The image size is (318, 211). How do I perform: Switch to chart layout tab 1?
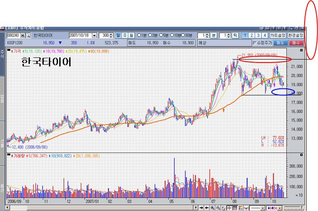pos(245,35)
